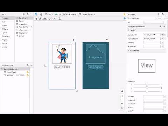
Task: Zoom out of the design canvas
Action: click(x=122, y=100)
